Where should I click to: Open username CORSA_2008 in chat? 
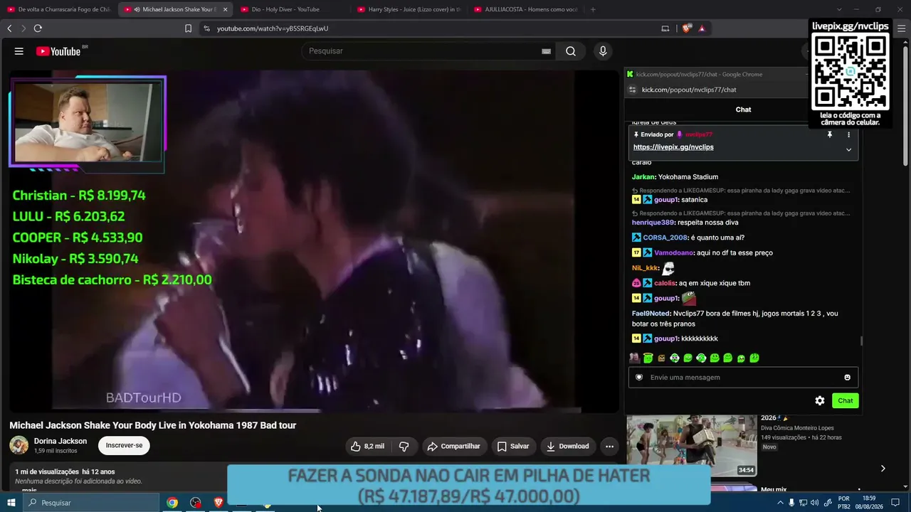665,238
